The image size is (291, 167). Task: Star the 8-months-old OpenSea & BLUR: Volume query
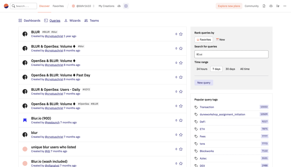pyautogui.click(x=181, y=63)
